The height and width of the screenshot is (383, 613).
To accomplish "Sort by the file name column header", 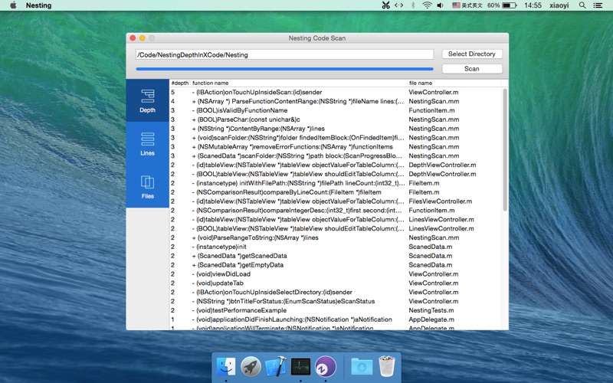I will point(454,83).
